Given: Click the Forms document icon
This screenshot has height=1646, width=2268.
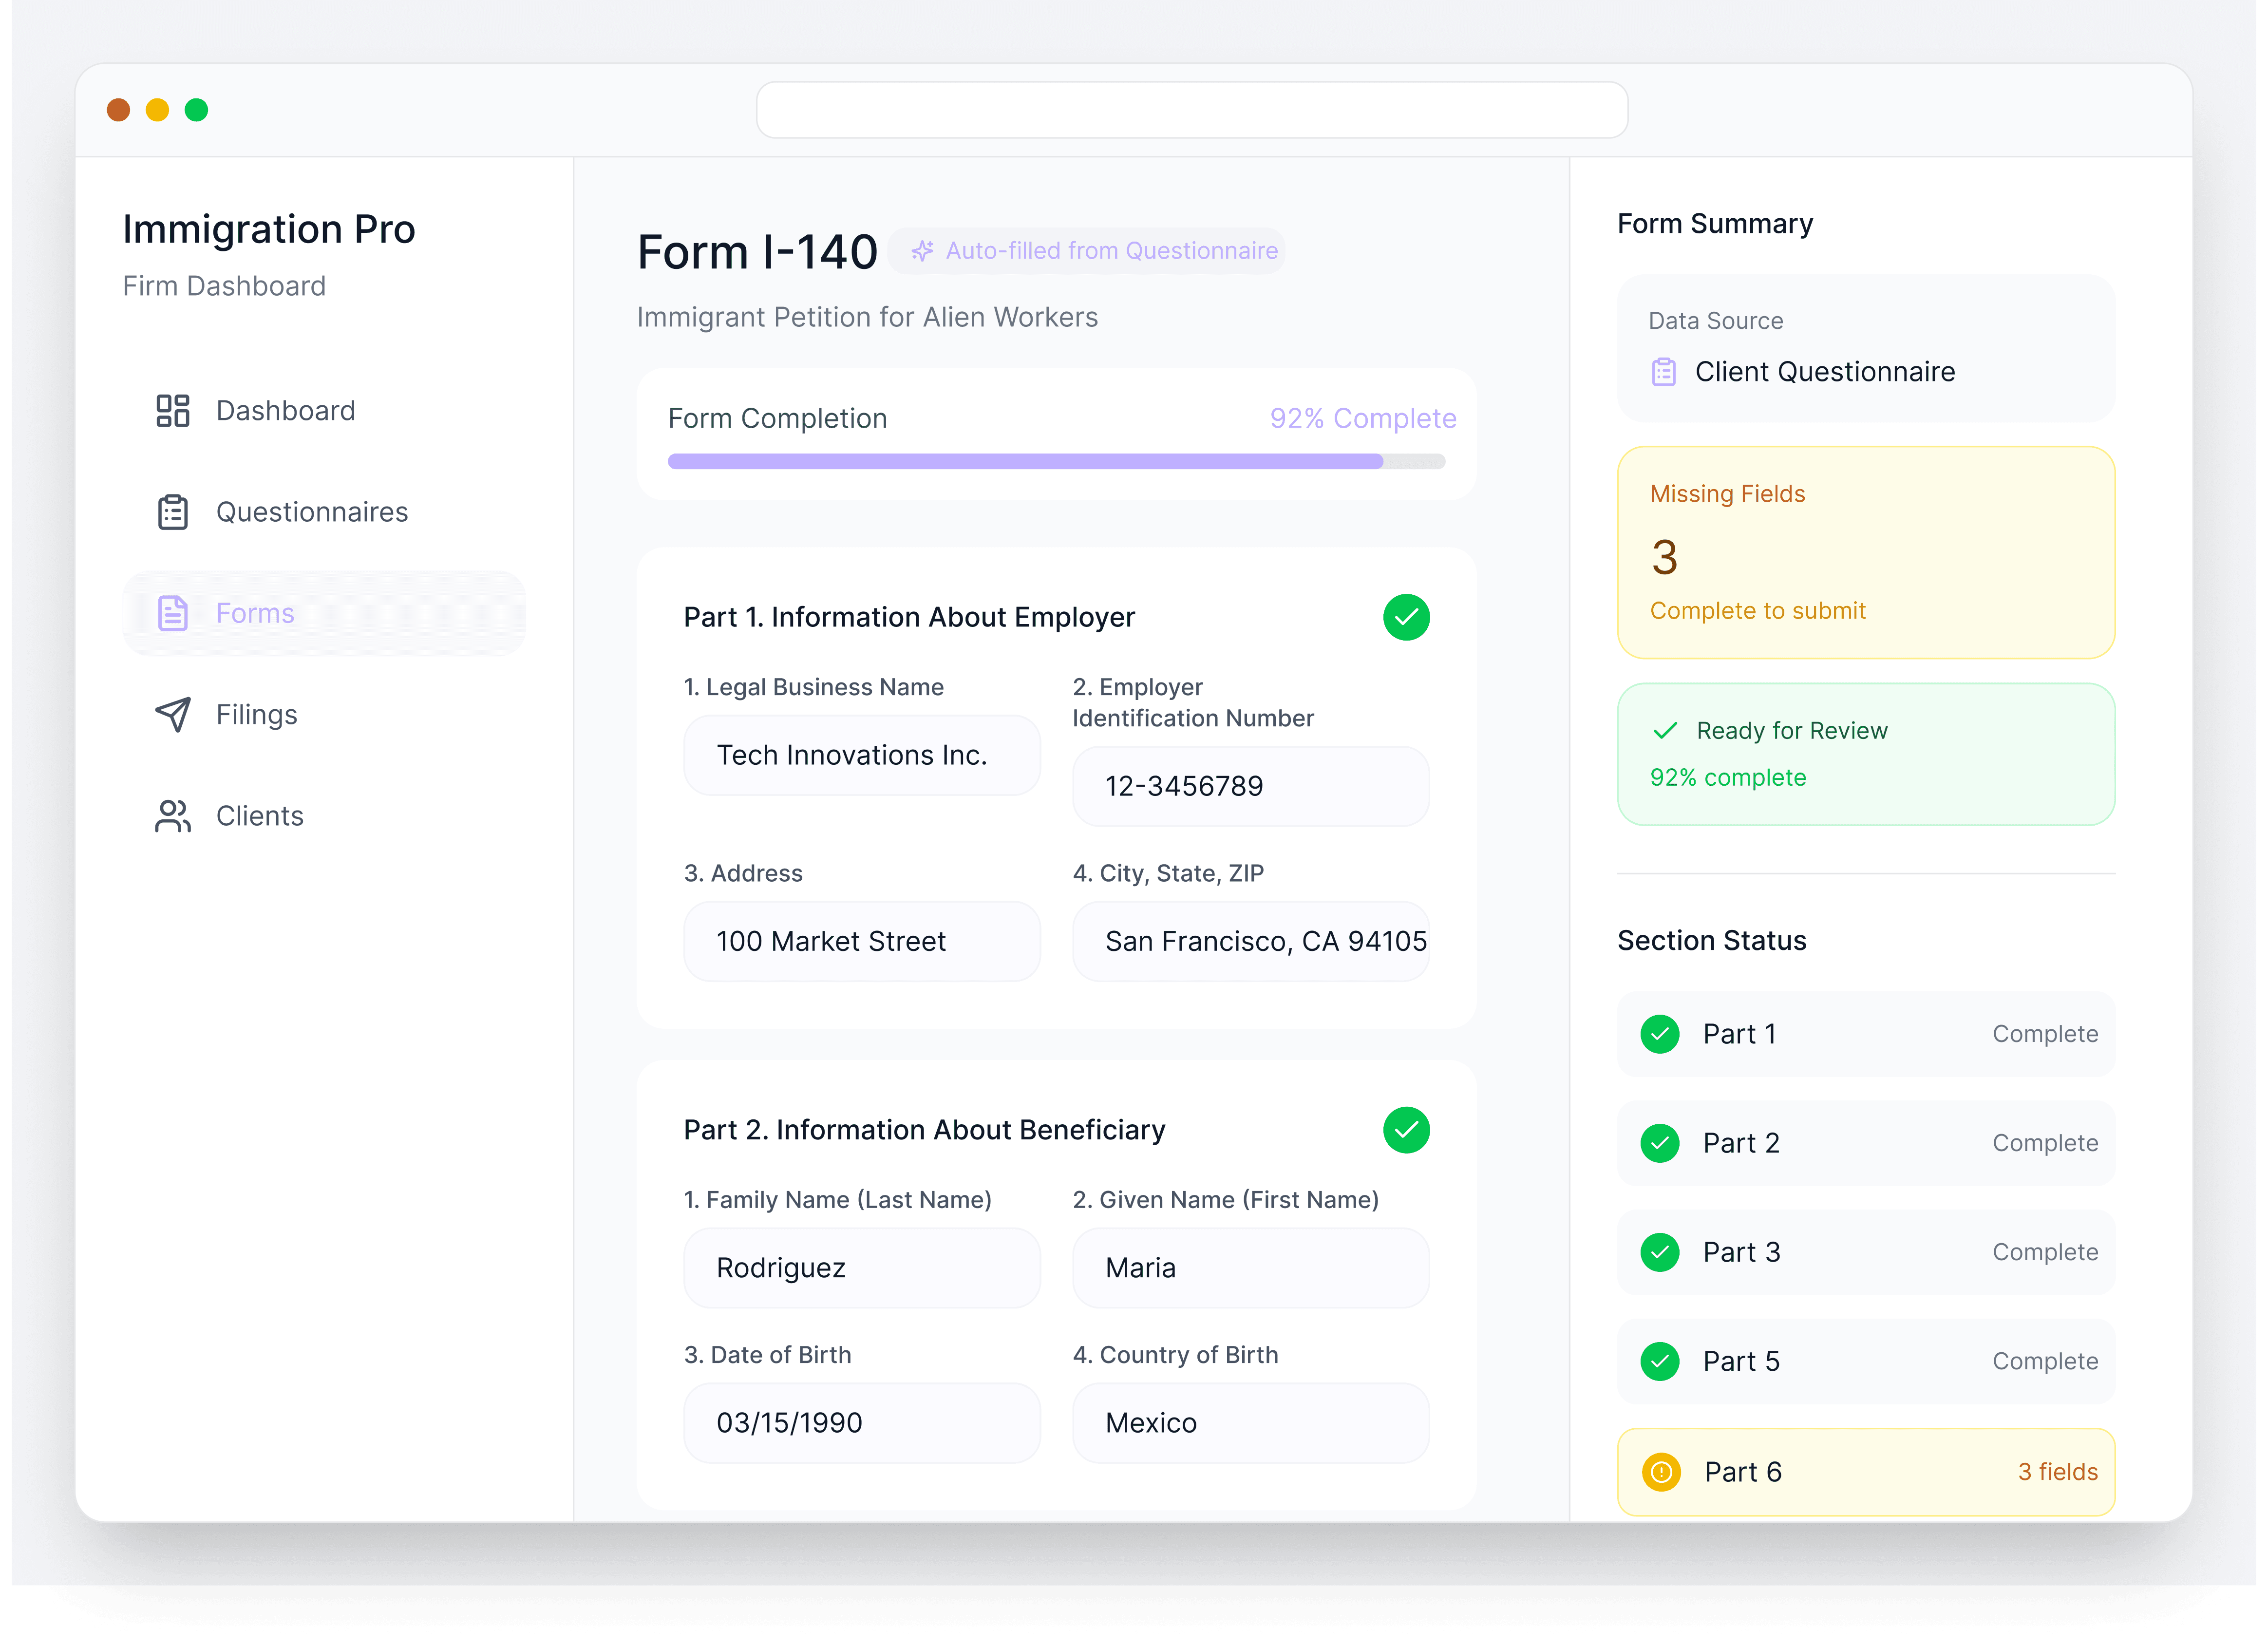Looking at the screenshot, I should tap(172, 613).
